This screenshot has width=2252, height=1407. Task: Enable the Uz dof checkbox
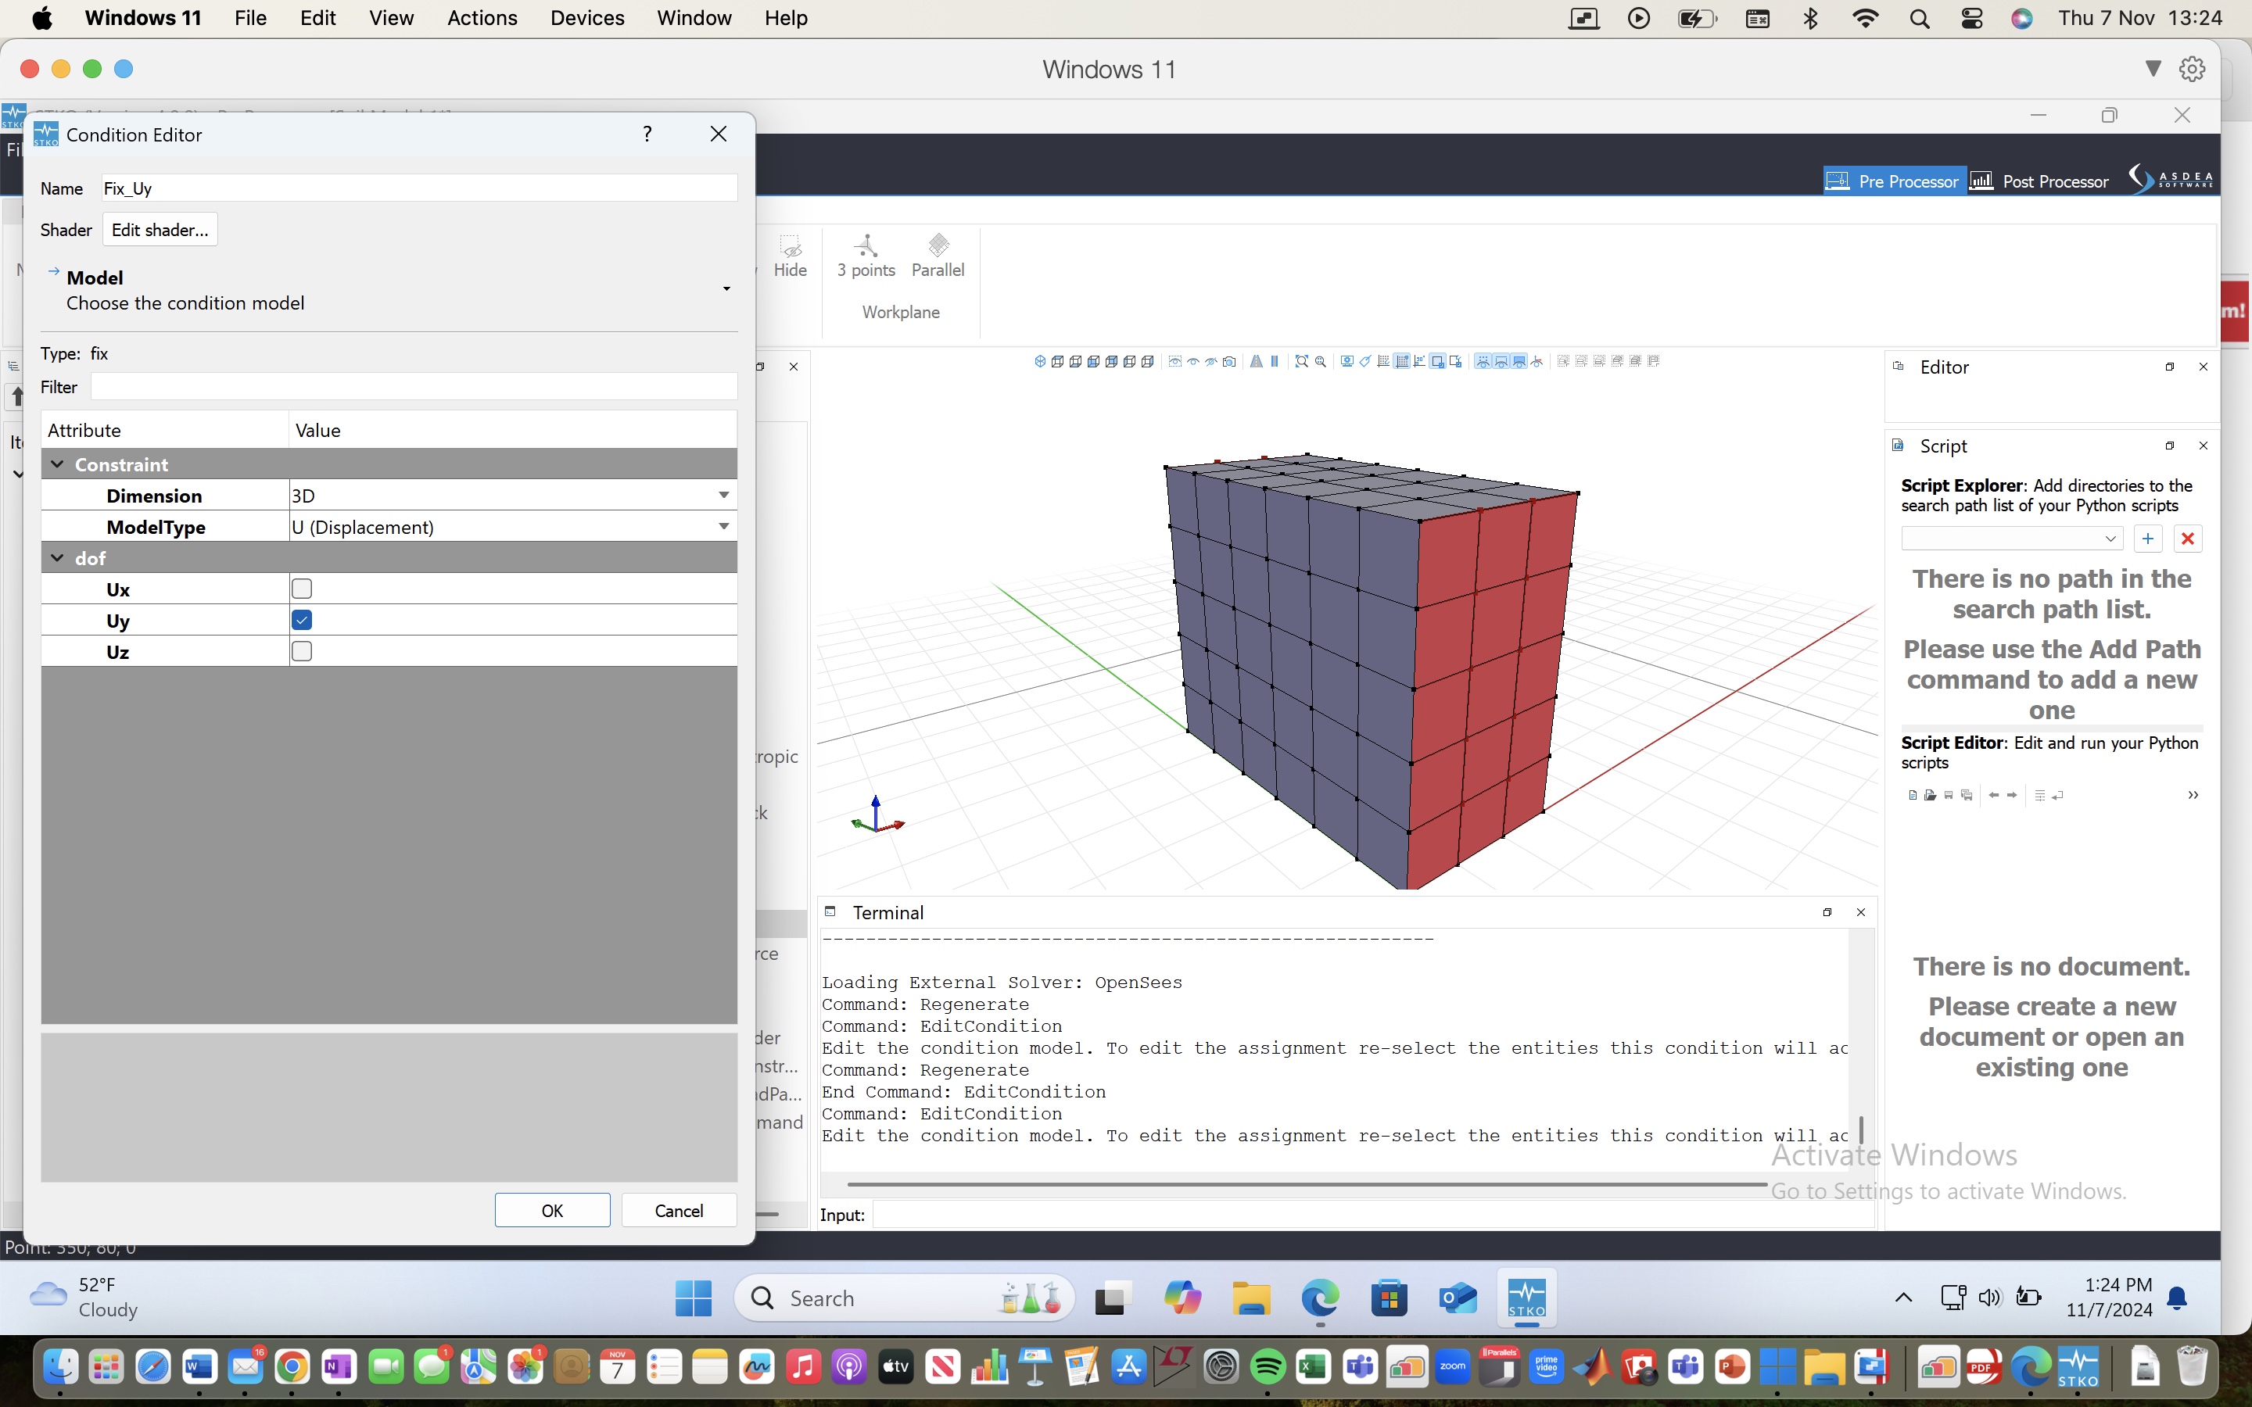click(x=302, y=651)
